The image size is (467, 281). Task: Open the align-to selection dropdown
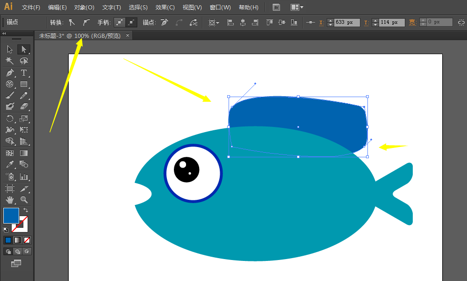click(214, 22)
